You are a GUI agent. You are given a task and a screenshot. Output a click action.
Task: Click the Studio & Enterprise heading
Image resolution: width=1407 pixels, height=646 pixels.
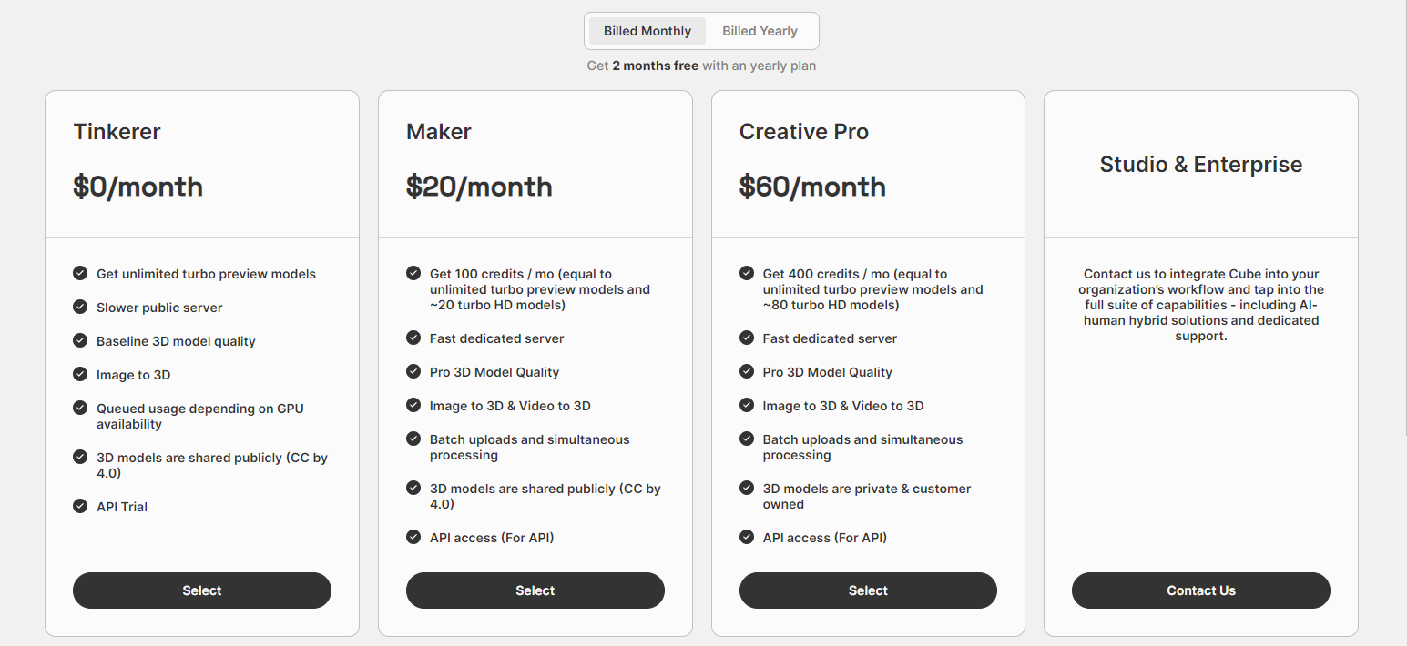click(x=1201, y=165)
